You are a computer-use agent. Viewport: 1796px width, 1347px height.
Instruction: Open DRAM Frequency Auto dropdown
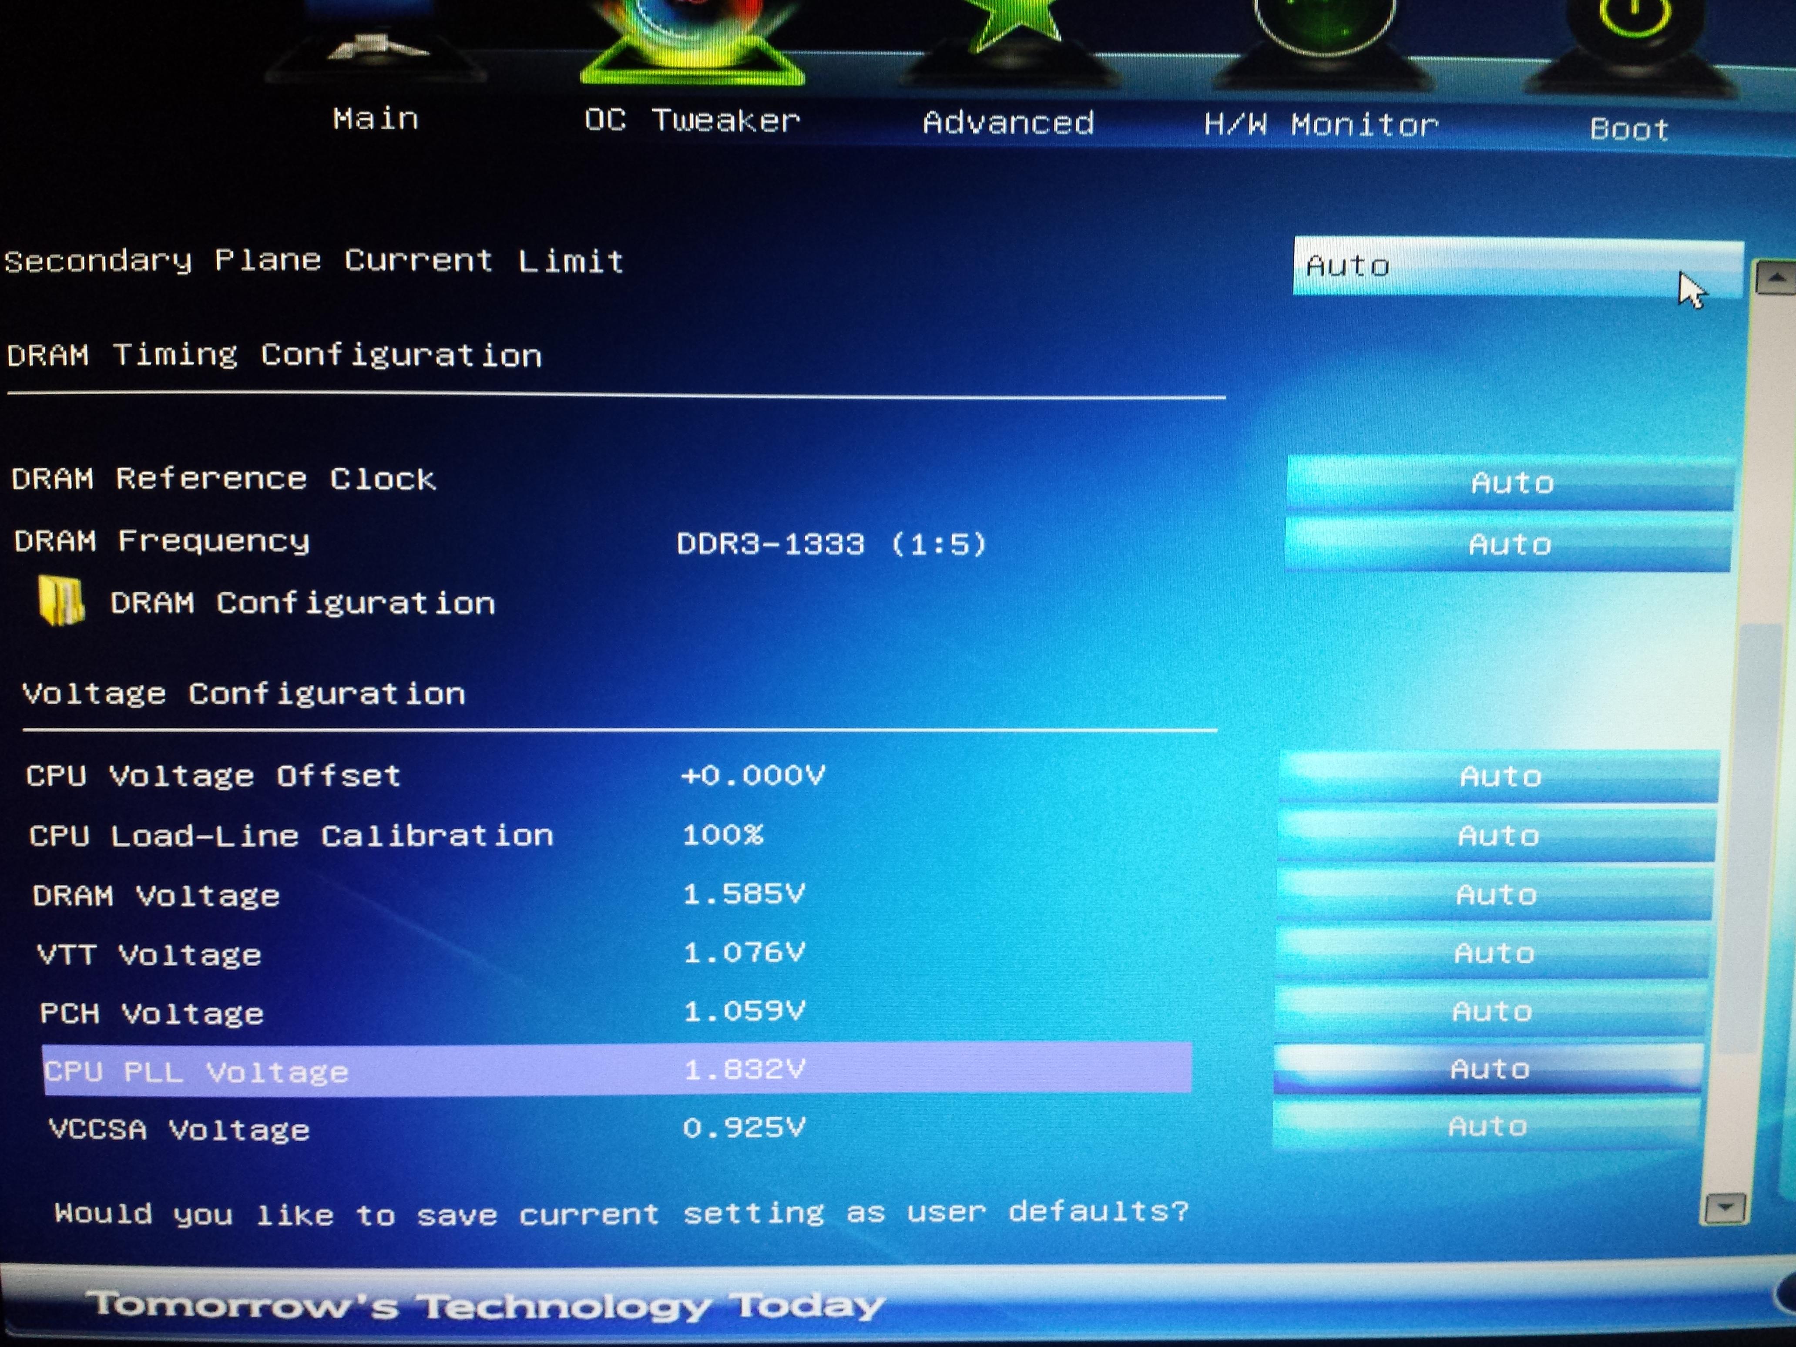[1509, 544]
